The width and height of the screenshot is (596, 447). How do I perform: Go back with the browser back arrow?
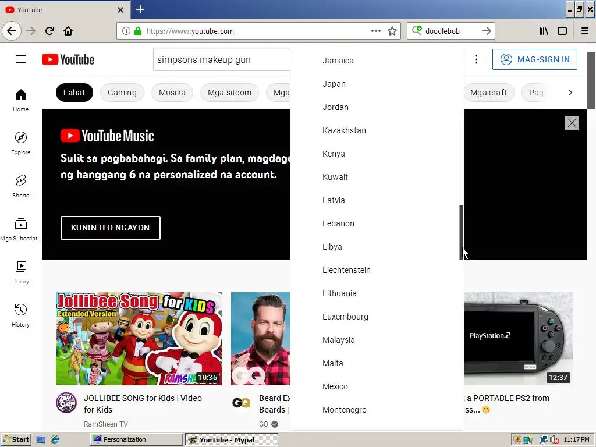(x=12, y=31)
